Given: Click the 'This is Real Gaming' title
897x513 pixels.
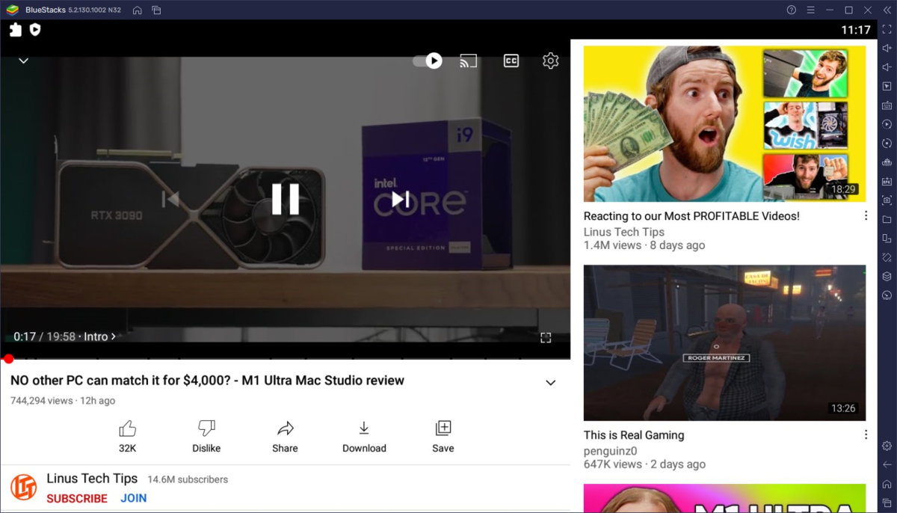Looking at the screenshot, I should click(x=634, y=434).
